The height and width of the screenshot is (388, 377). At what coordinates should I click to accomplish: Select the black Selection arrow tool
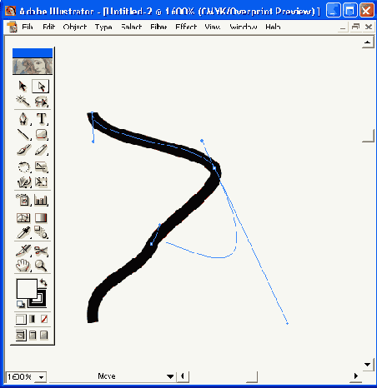click(23, 86)
